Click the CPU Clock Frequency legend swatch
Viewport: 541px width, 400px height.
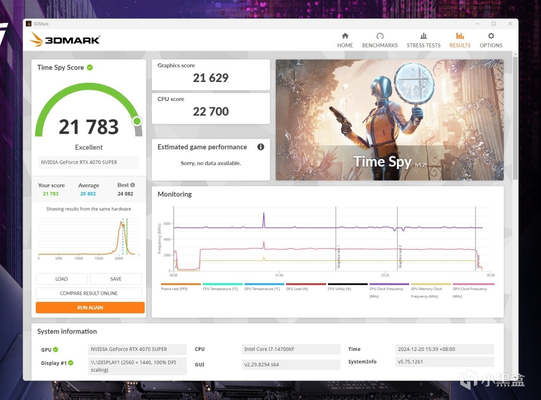click(x=389, y=284)
